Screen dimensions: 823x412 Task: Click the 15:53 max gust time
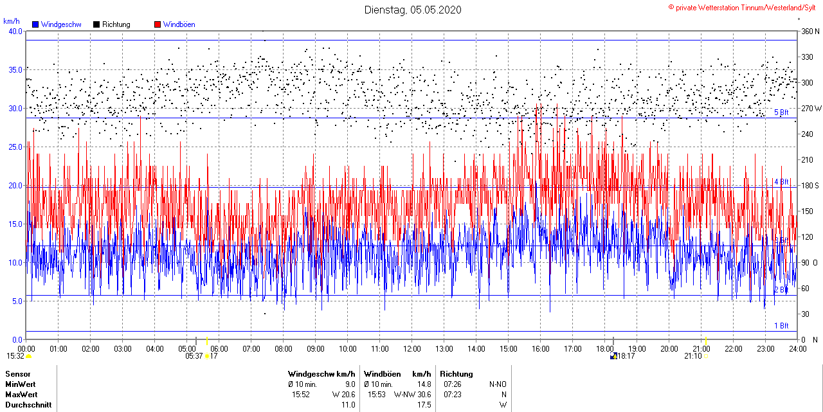pyautogui.click(x=377, y=394)
